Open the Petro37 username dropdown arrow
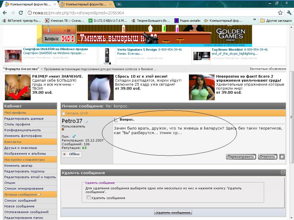 [x=86, y=122]
